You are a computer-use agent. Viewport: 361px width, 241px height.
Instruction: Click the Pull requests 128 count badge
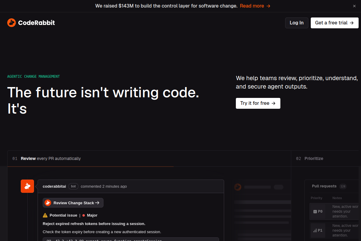343,186
